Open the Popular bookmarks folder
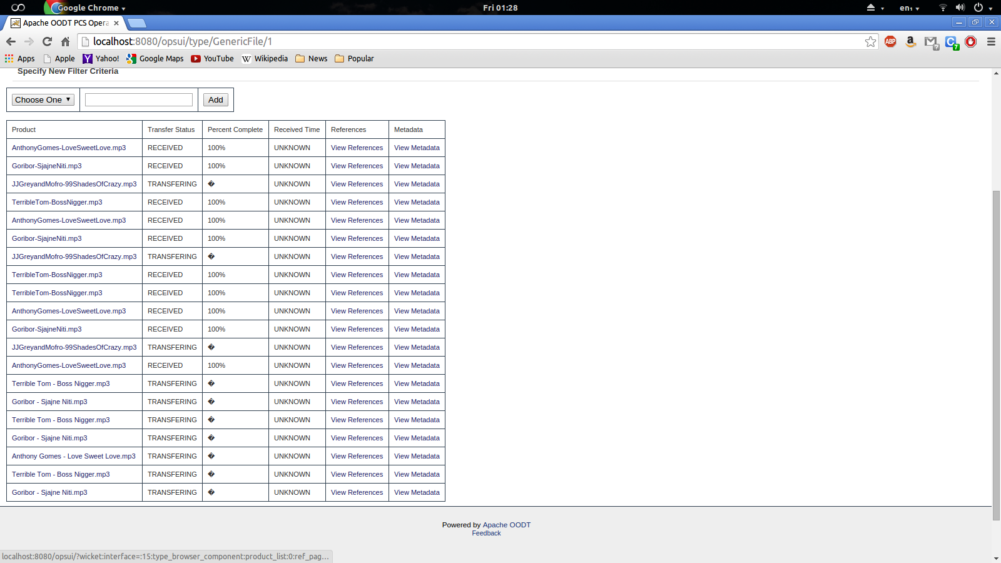Screen dimensions: 1001x563 [354, 58]
